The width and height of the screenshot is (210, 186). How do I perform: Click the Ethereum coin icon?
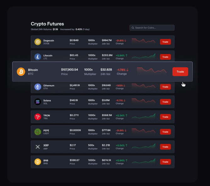[x=38, y=87]
